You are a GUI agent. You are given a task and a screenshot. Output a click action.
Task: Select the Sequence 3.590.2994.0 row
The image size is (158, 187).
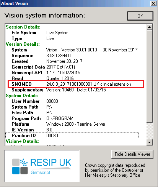41,56
